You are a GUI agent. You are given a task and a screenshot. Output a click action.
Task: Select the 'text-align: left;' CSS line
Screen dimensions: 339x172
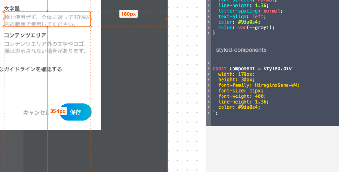242,17
